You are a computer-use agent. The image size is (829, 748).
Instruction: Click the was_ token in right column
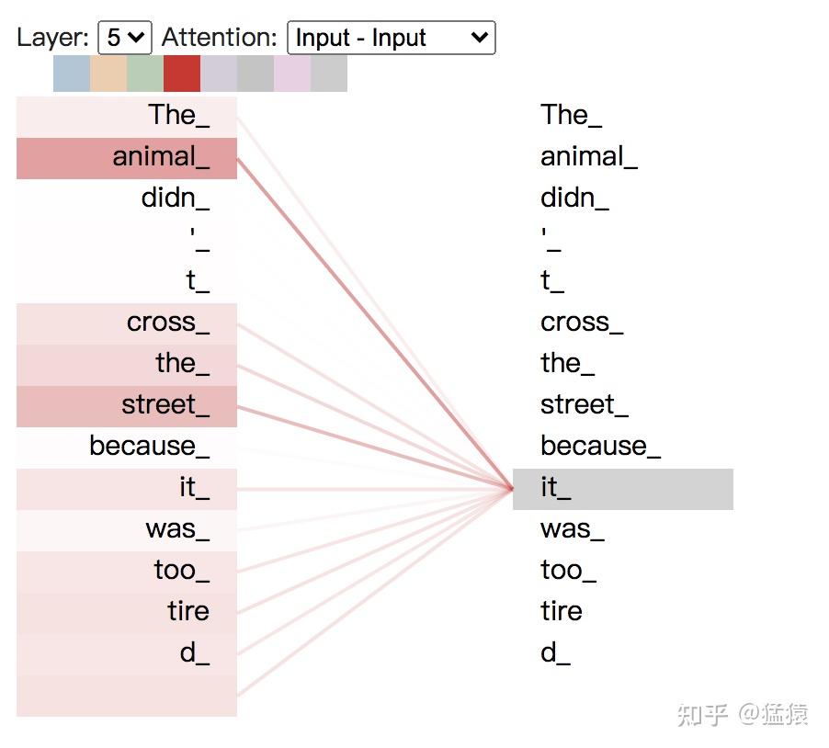[572, 529]
